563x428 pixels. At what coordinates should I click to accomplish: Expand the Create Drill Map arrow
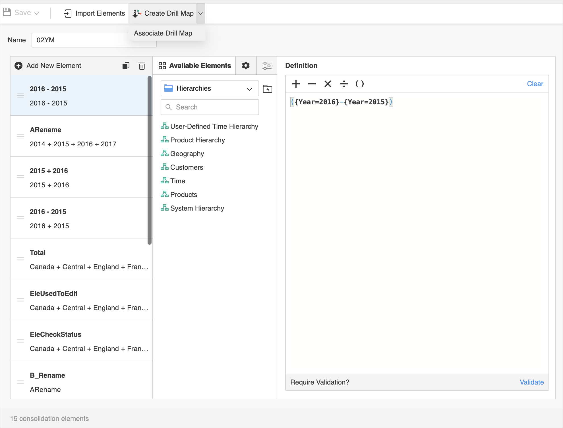click(200, 13)
